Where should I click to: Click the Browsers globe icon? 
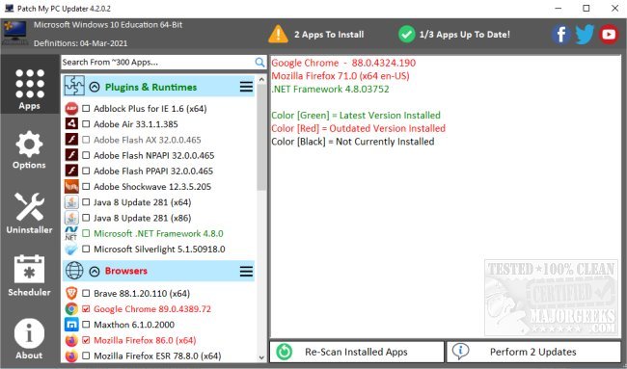[74, 271]
